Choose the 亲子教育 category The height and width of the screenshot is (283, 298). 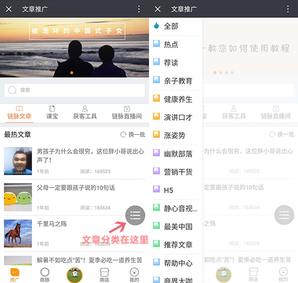[x=178, y=81]
